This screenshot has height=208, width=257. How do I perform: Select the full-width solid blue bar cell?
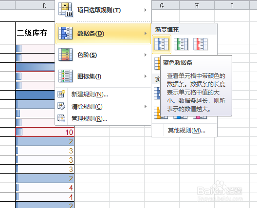(x=35, y=95)
